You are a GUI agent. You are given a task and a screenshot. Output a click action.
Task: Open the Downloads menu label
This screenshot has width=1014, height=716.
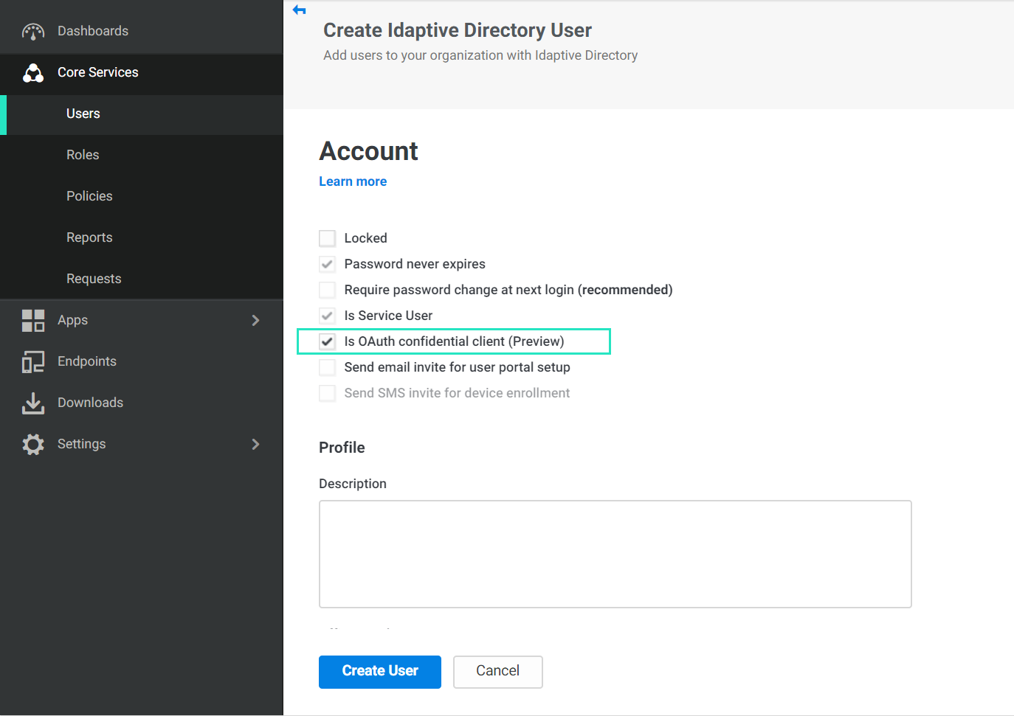point(90,403)
